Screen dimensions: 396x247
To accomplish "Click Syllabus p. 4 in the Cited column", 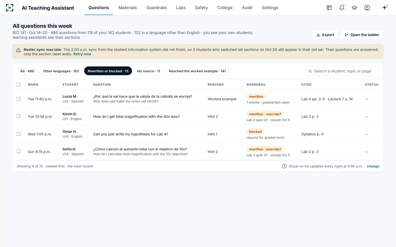I will (312, 134).
